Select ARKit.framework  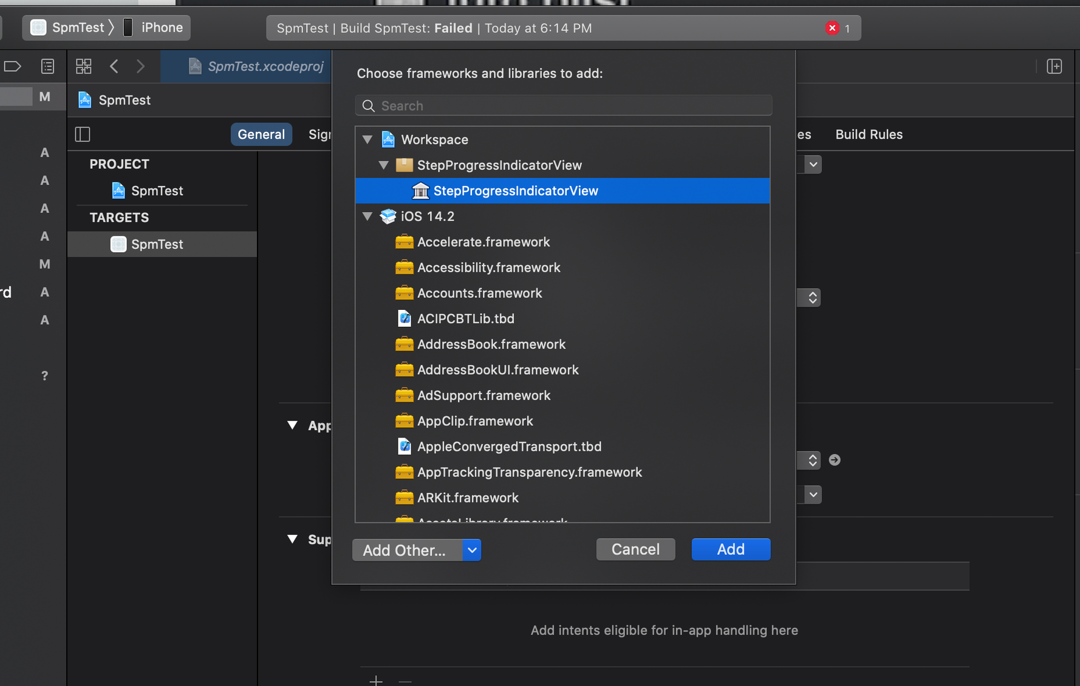point(562,498)
